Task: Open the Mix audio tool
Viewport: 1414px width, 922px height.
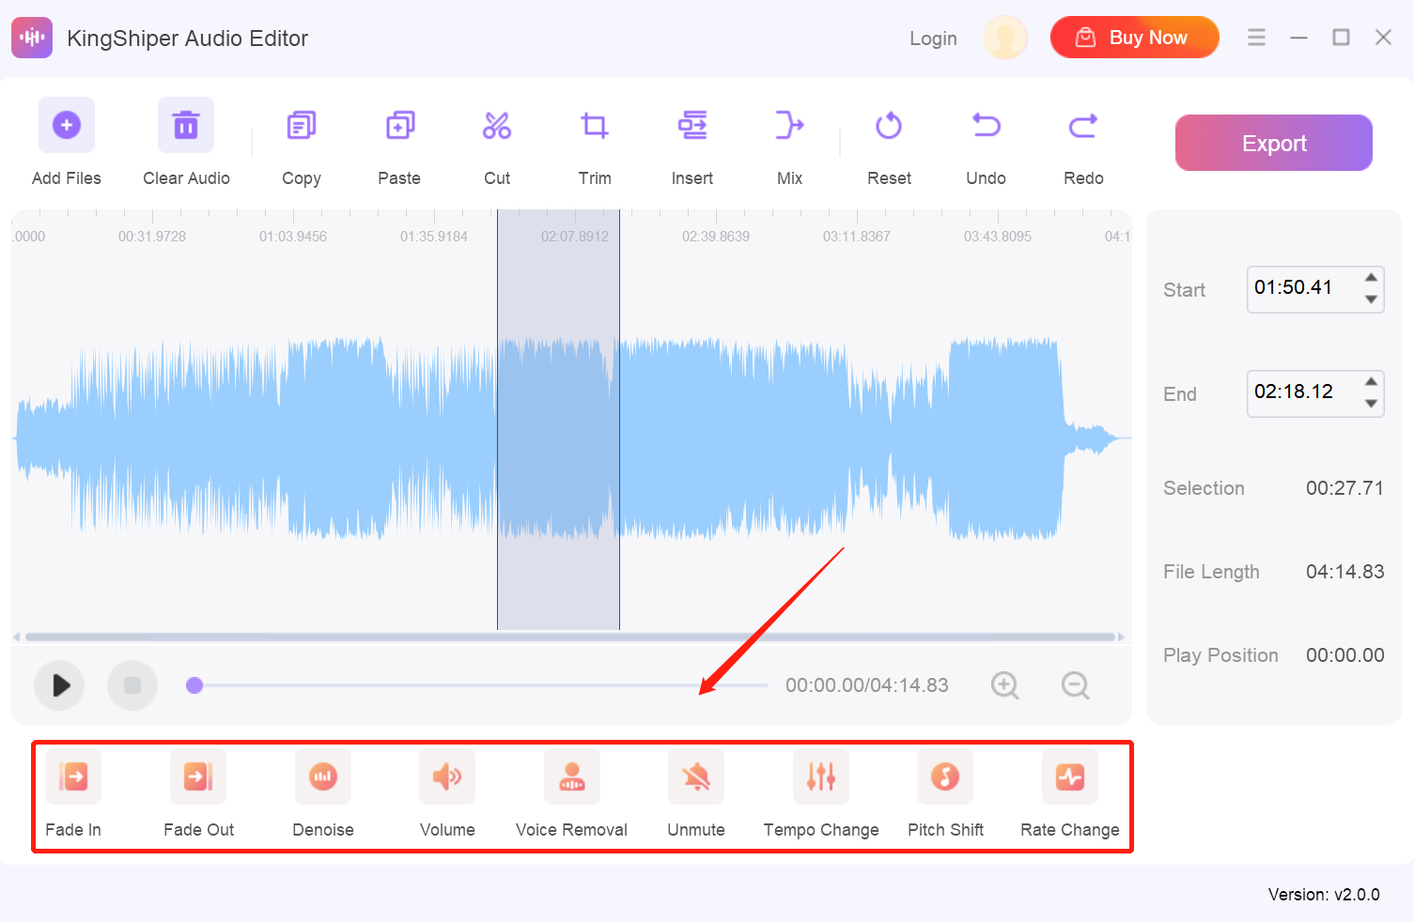Action: tap(789, 125)
